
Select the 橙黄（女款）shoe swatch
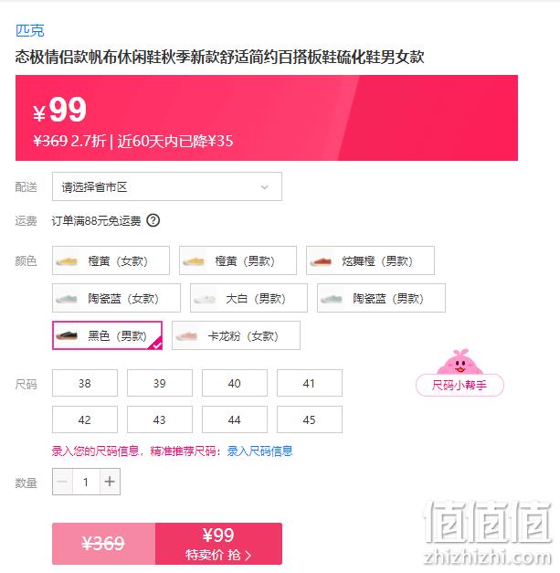pos(111,260)
